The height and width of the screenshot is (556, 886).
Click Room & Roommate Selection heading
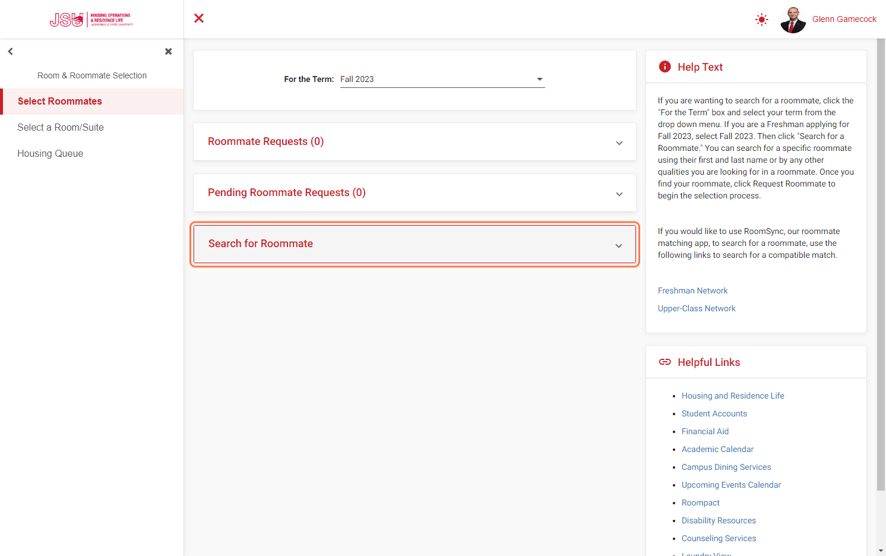click(92, 75)
